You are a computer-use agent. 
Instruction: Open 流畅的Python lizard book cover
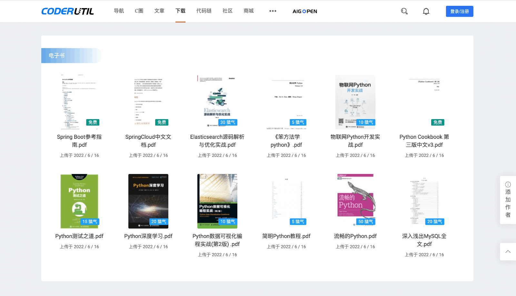(x=355, y=201)
